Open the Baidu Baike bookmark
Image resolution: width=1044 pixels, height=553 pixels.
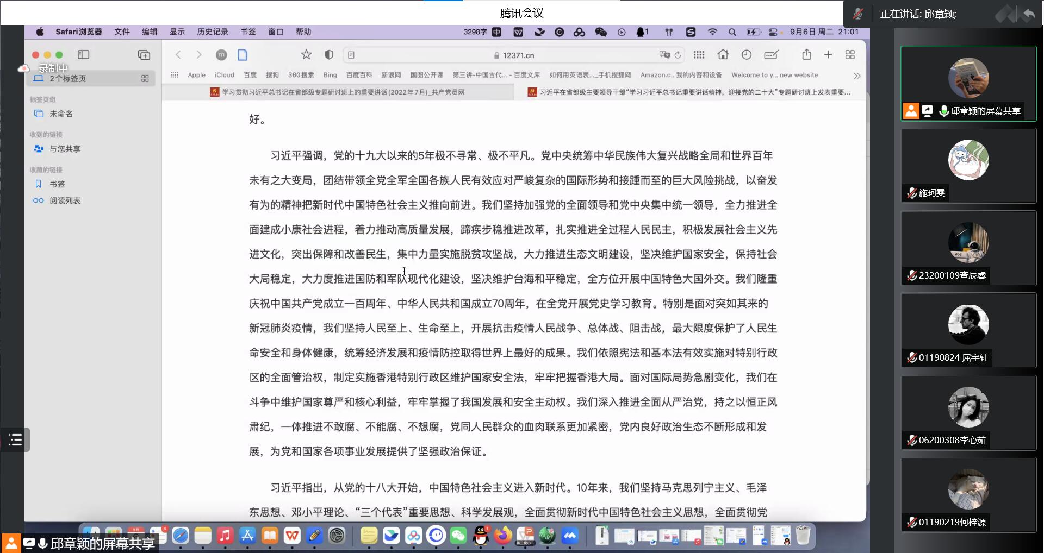click(x=359, y=75)
